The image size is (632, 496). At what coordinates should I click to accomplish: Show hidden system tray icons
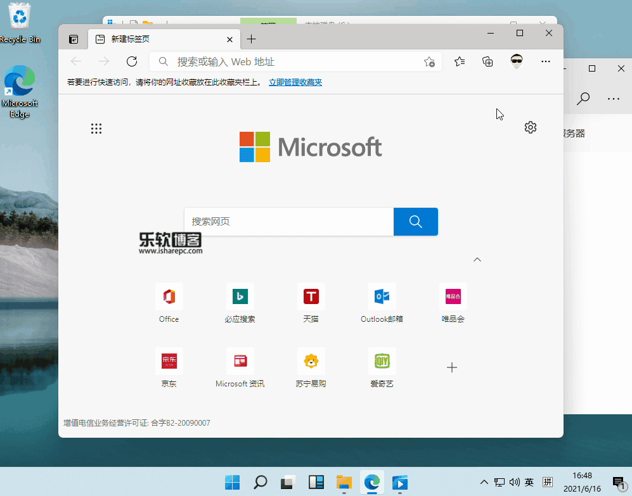click(484, 482)
